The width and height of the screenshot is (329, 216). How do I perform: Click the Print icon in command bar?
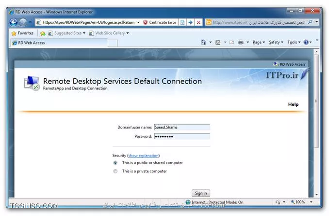(241, 43)
